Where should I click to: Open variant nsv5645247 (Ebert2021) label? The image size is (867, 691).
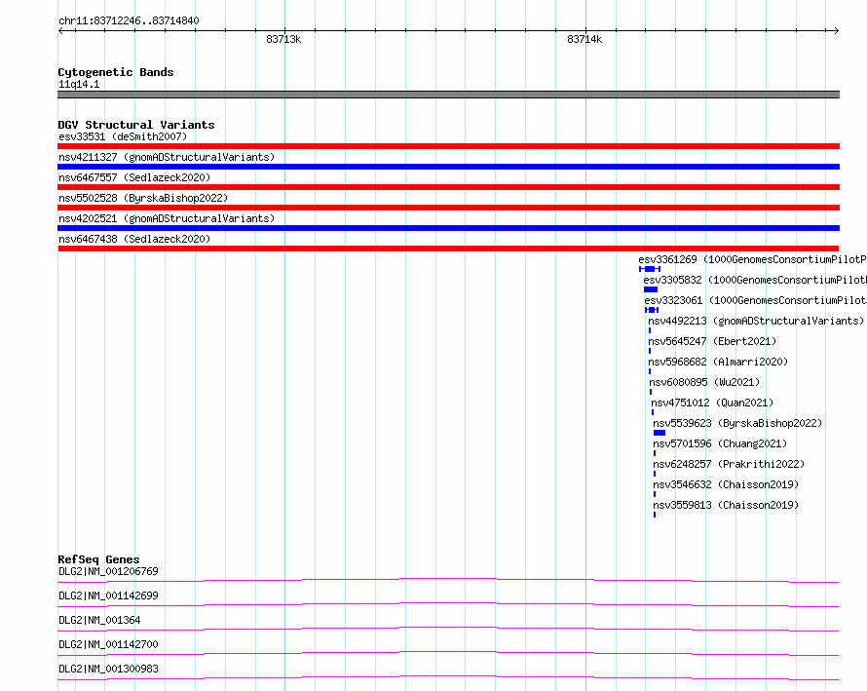click(712, 341)
